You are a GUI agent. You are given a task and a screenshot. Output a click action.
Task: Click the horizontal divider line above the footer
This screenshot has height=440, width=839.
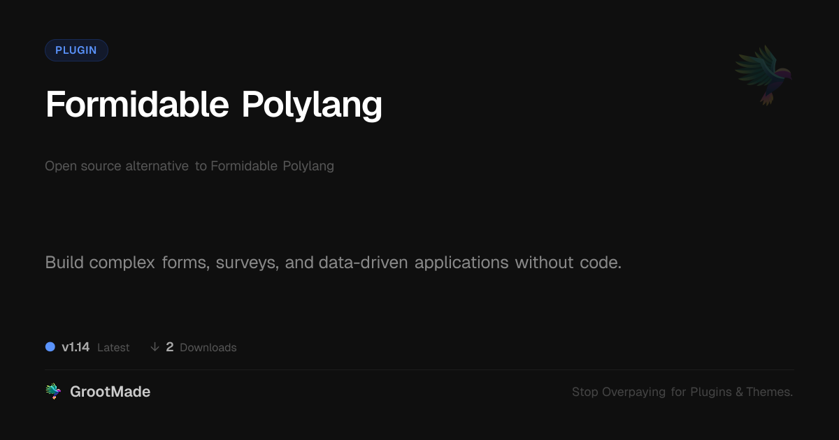(419, 369)
